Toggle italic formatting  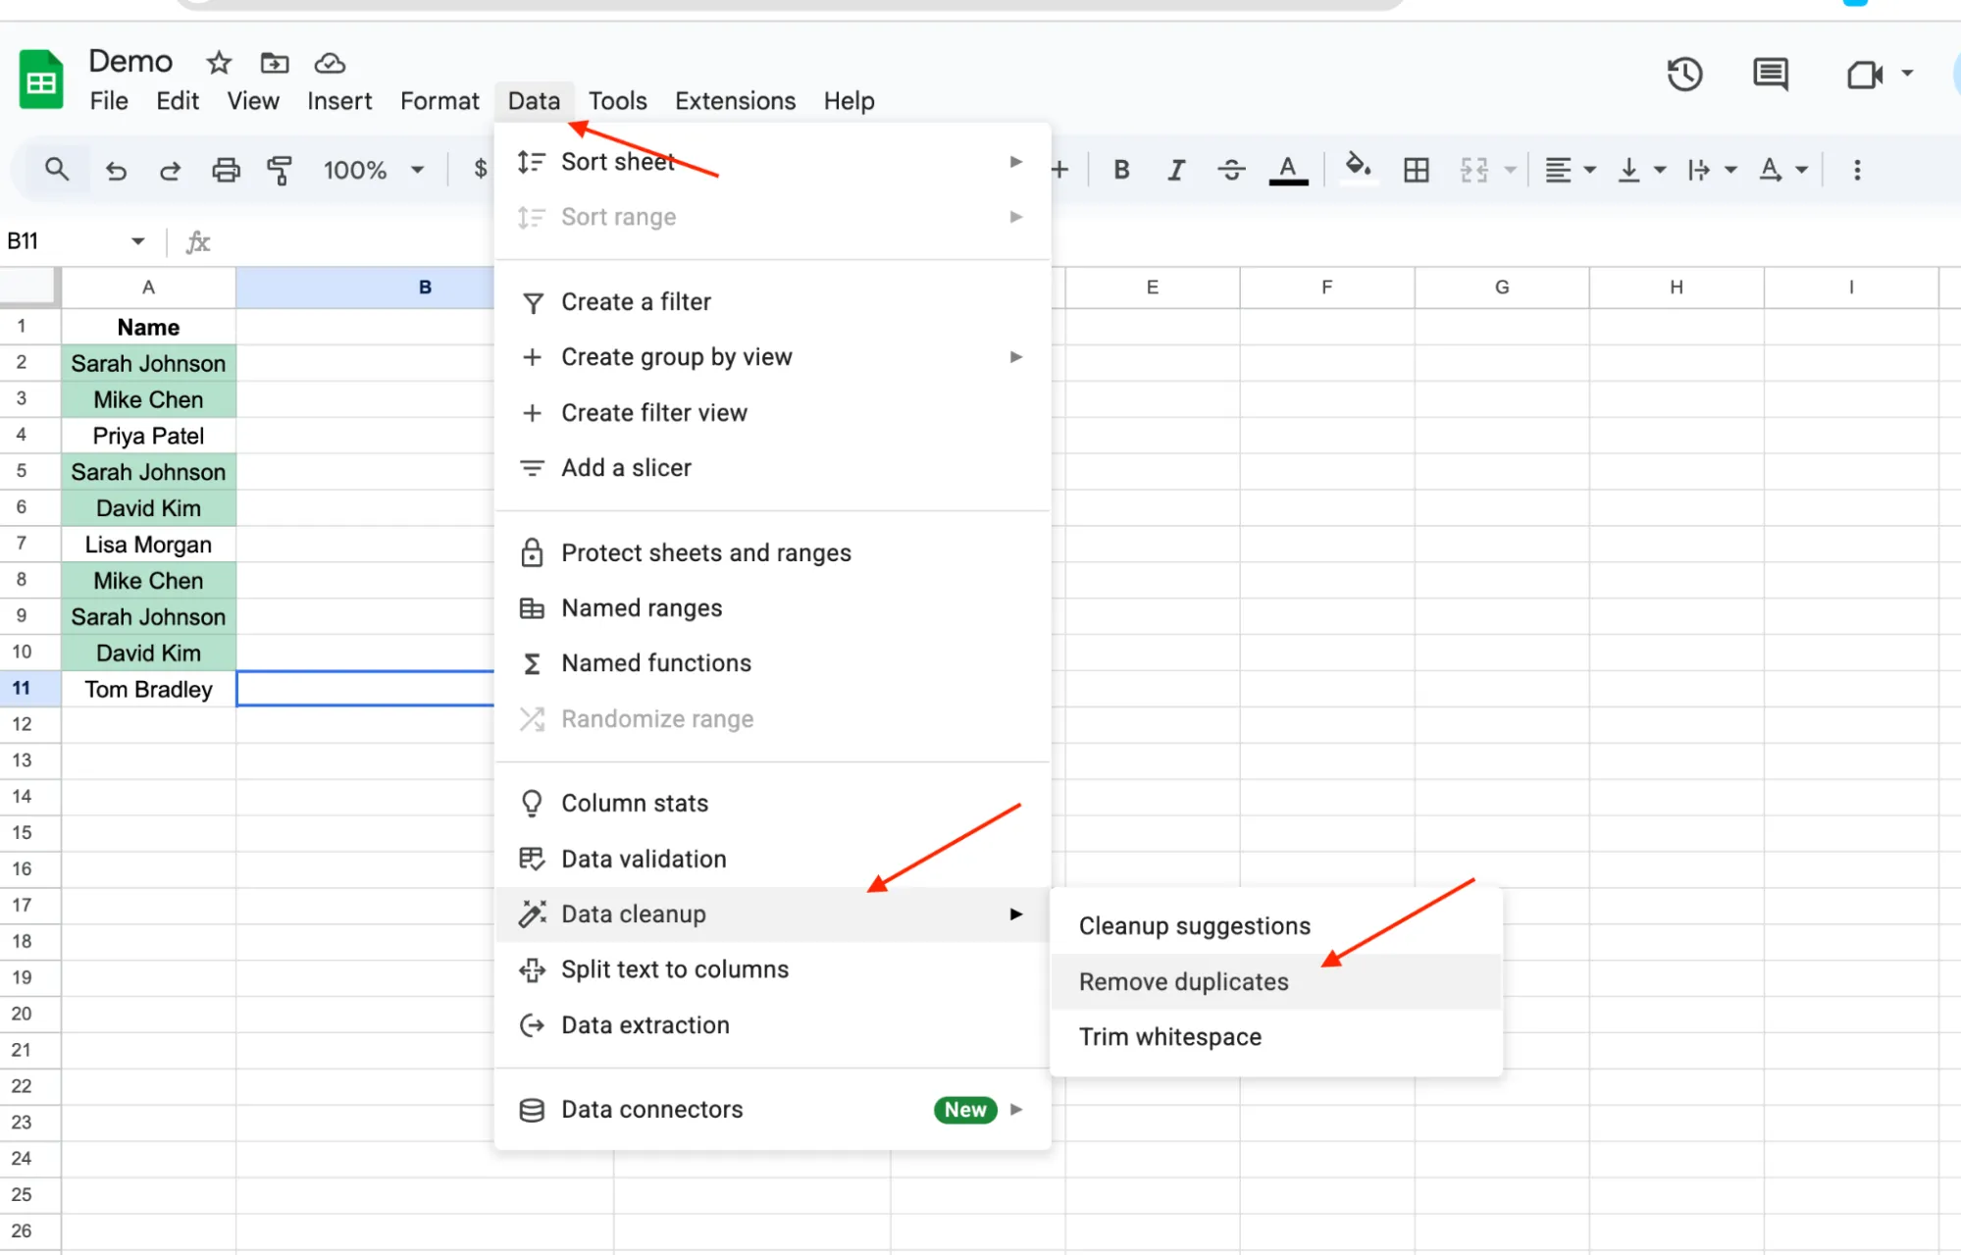point(1175,169)
